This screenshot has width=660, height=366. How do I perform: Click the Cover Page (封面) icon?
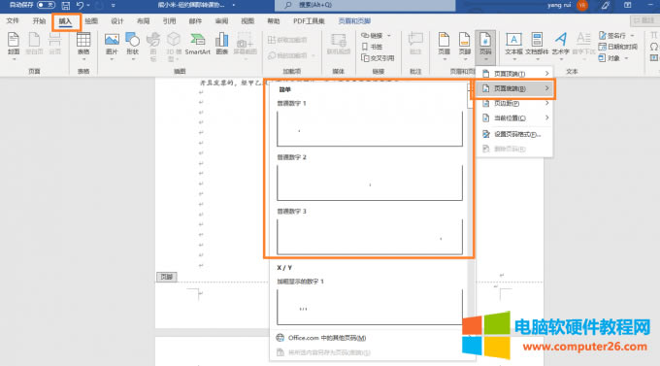14,45
